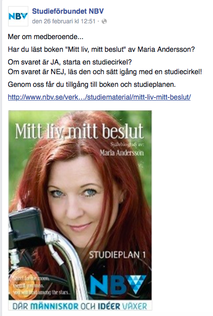This screenshot has width=213, height=316.
Task: Click the DÄR MÄNNISKOR OCH IDÉER VÄXER banner
Action: tap(80, 306)
